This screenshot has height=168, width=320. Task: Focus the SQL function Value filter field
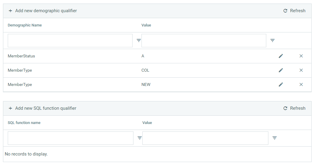205,138
